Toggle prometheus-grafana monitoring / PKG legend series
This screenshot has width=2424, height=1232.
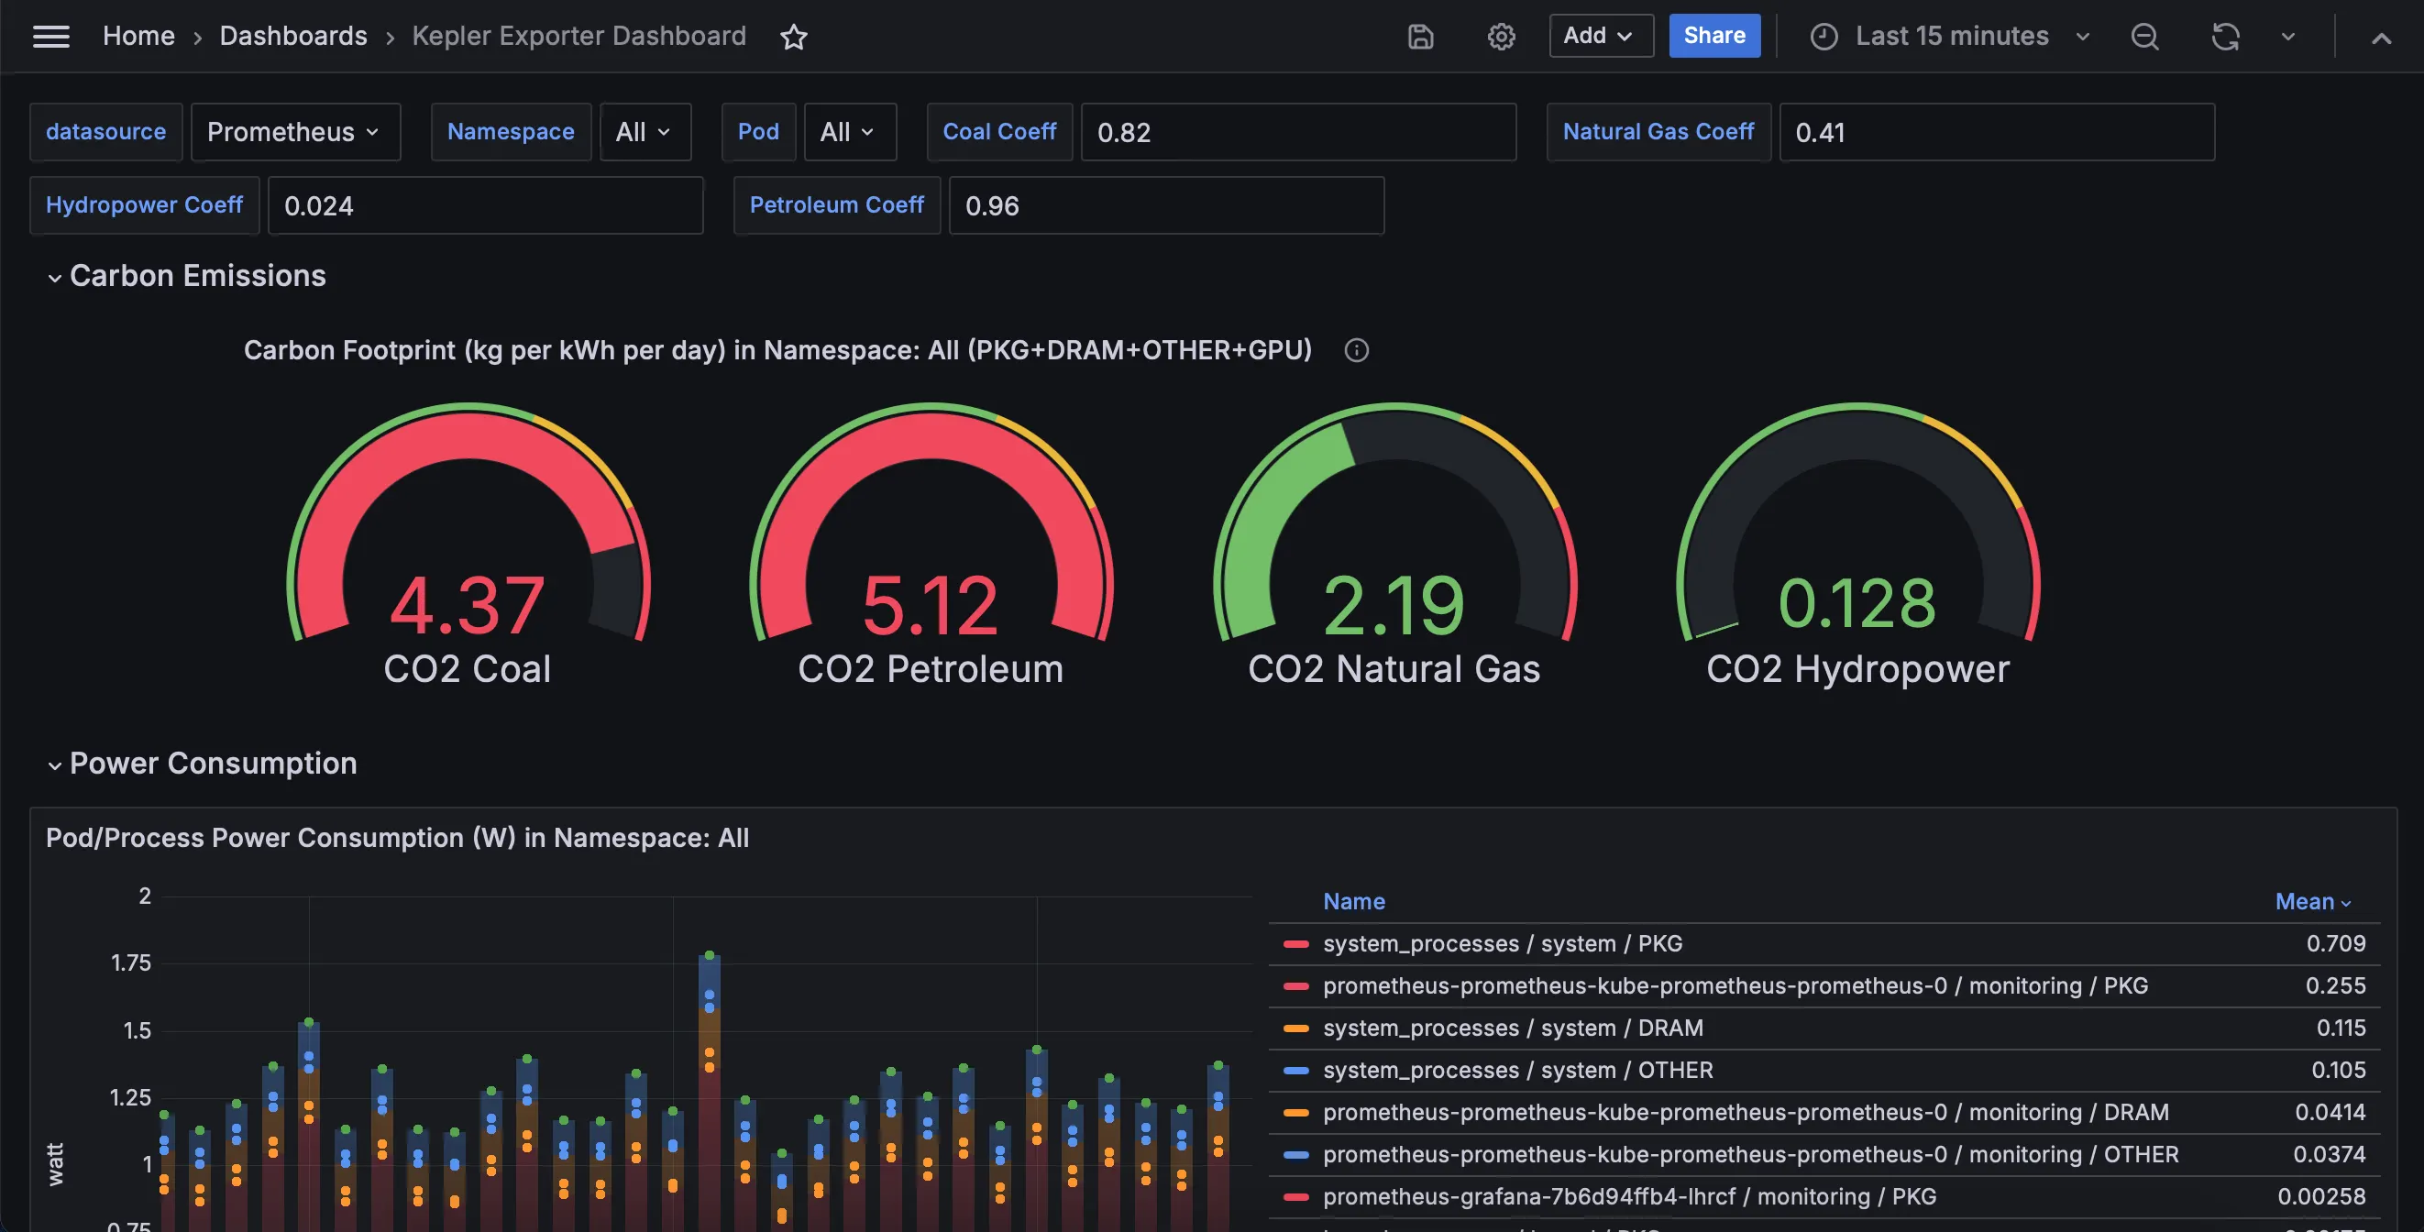point(1629,1196)
